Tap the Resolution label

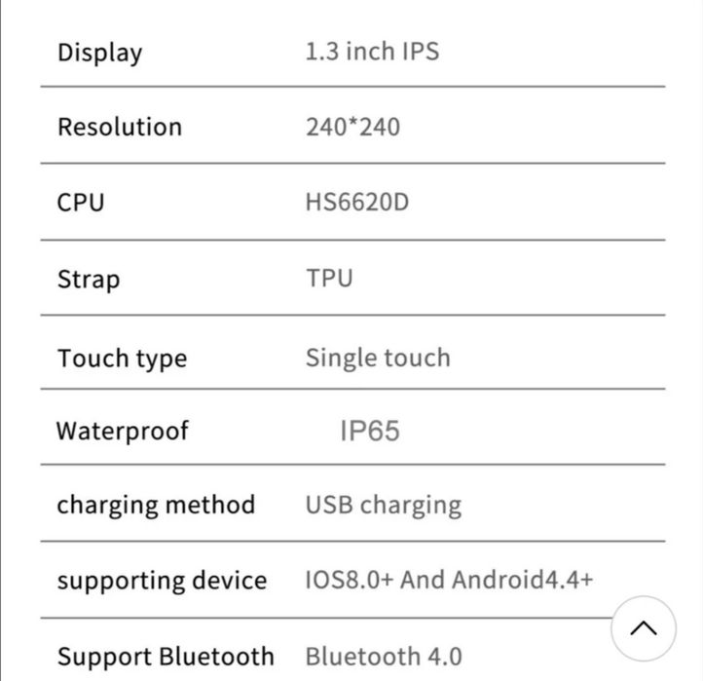pos(119,127)
